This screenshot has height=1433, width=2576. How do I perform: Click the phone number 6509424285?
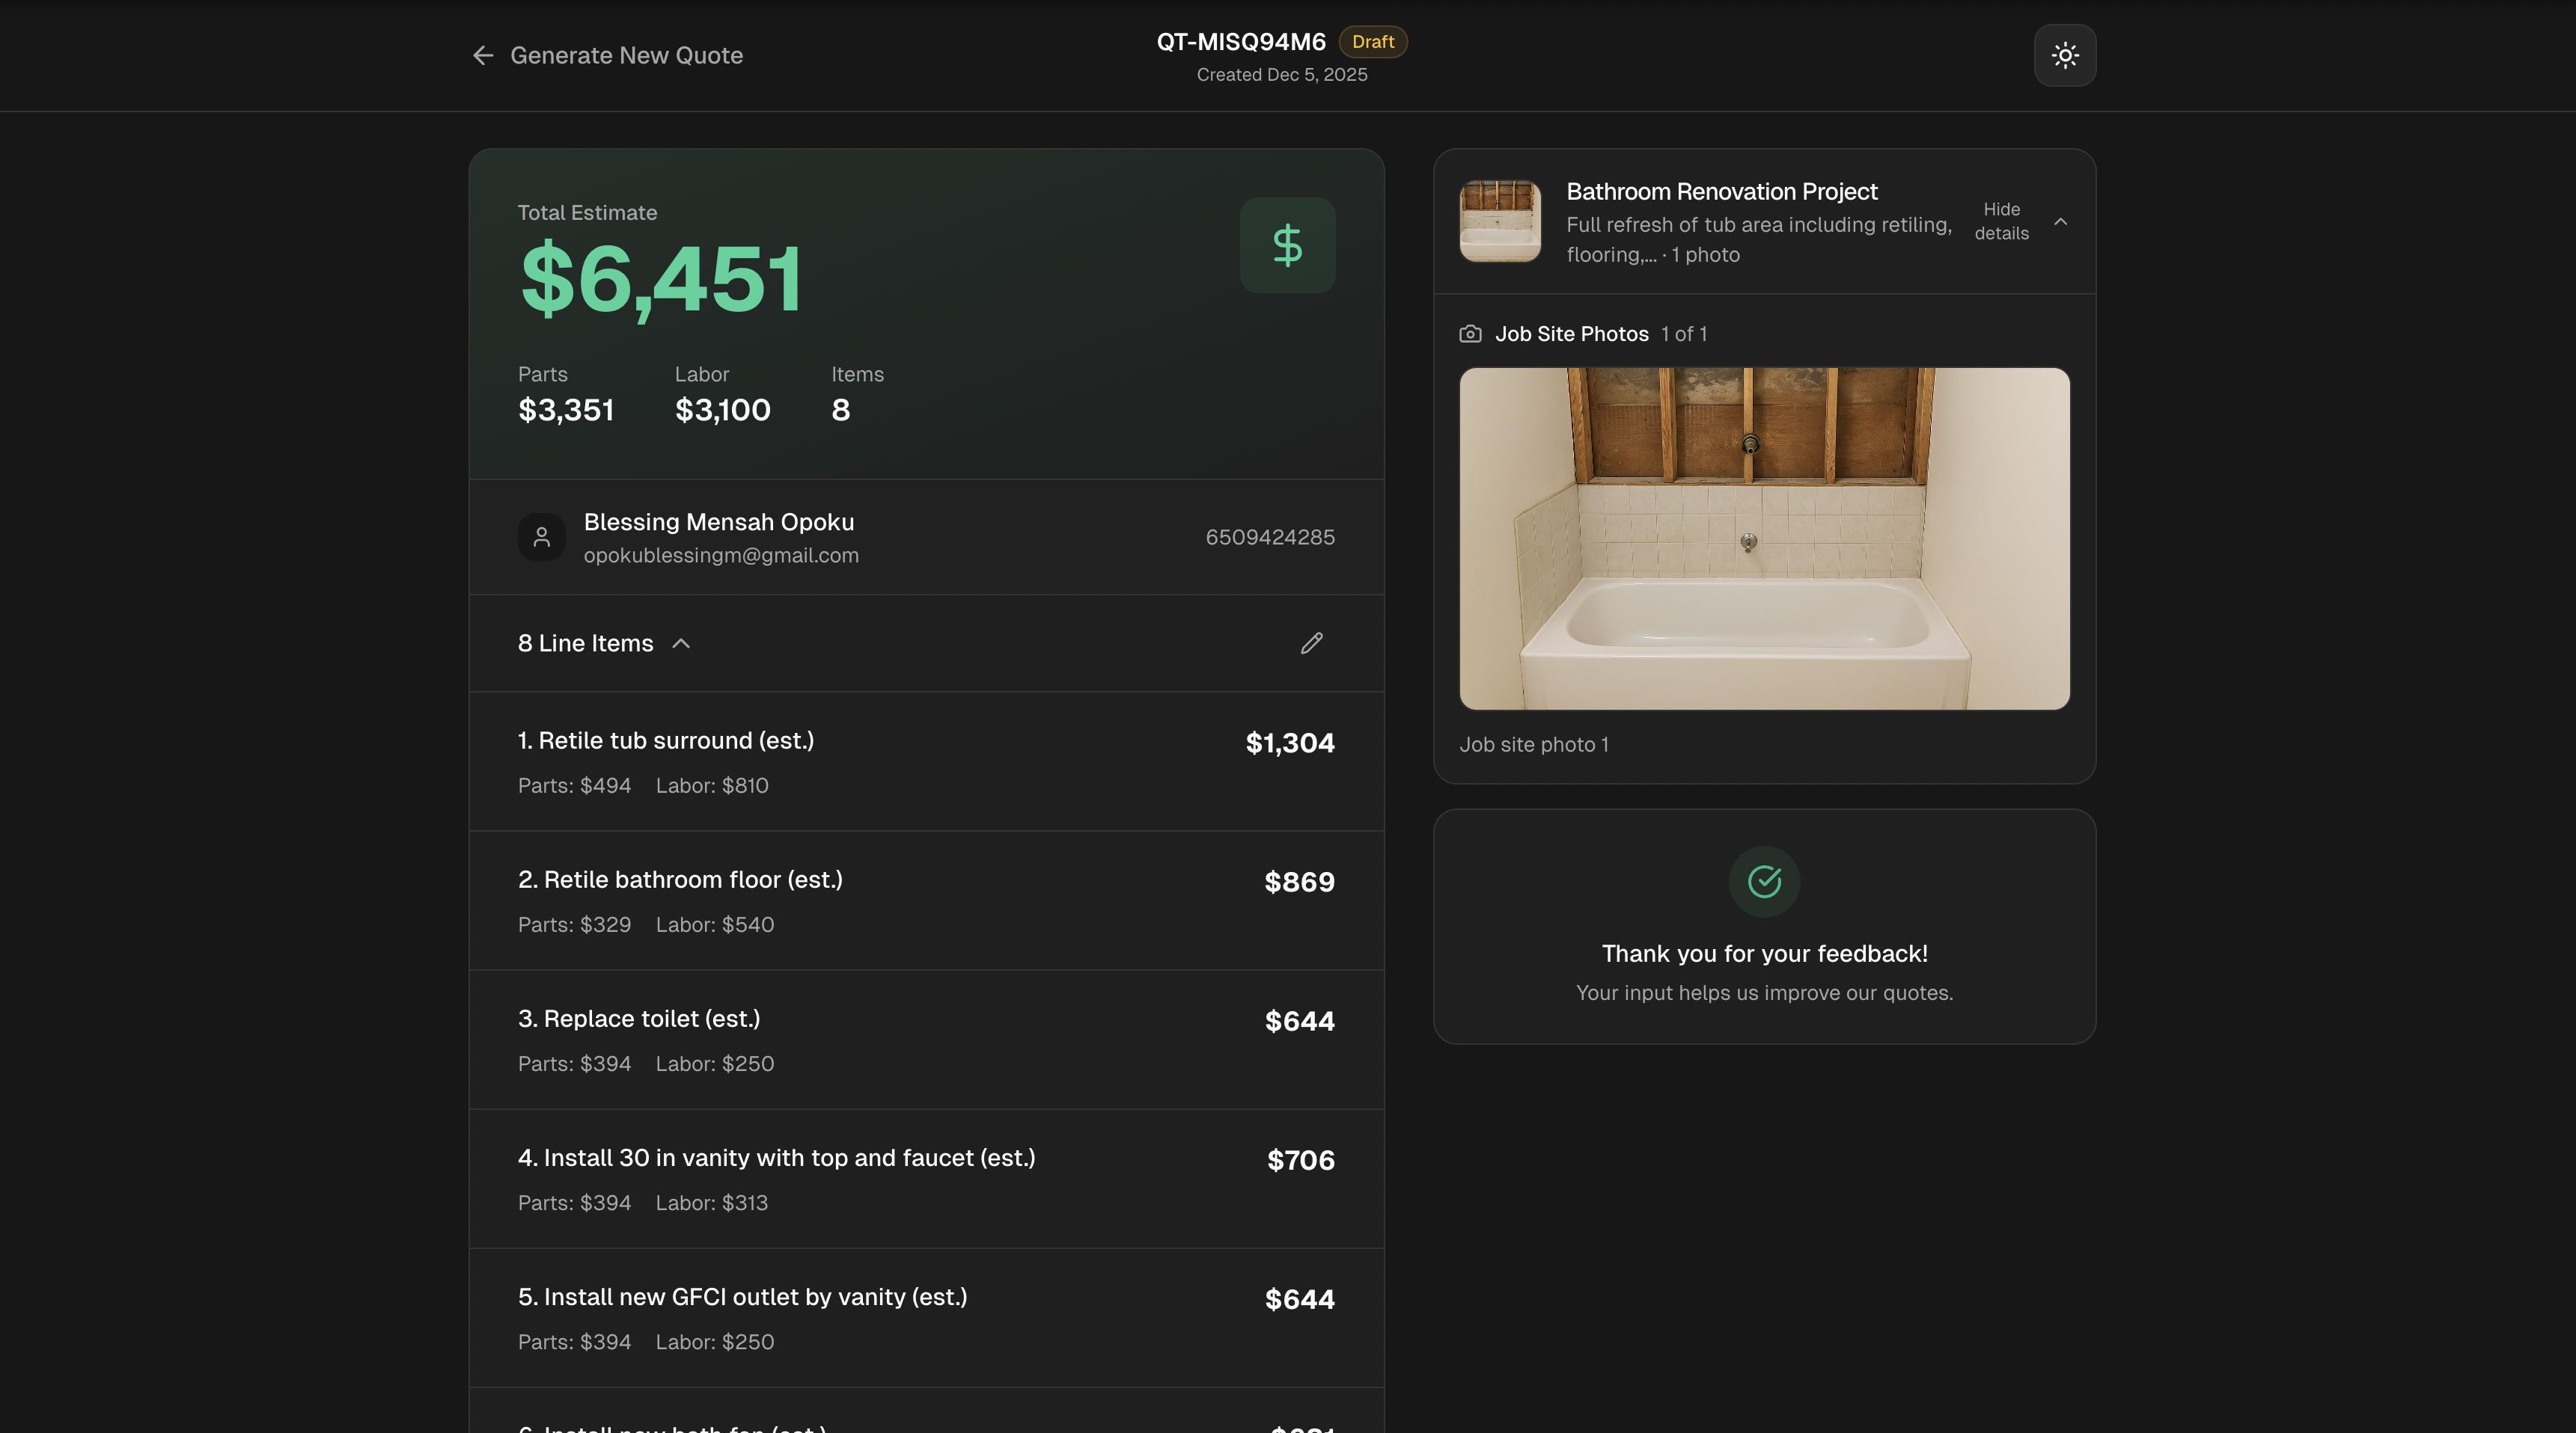point(1270,536)
